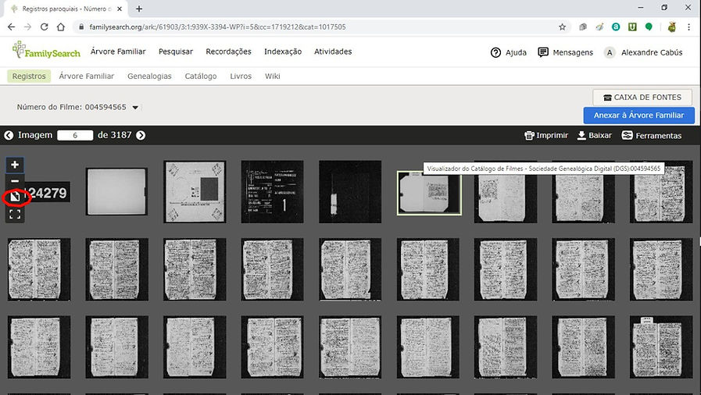Select Livros tab
The height and width of the screenshot is (395, 701).
(241, 77)
